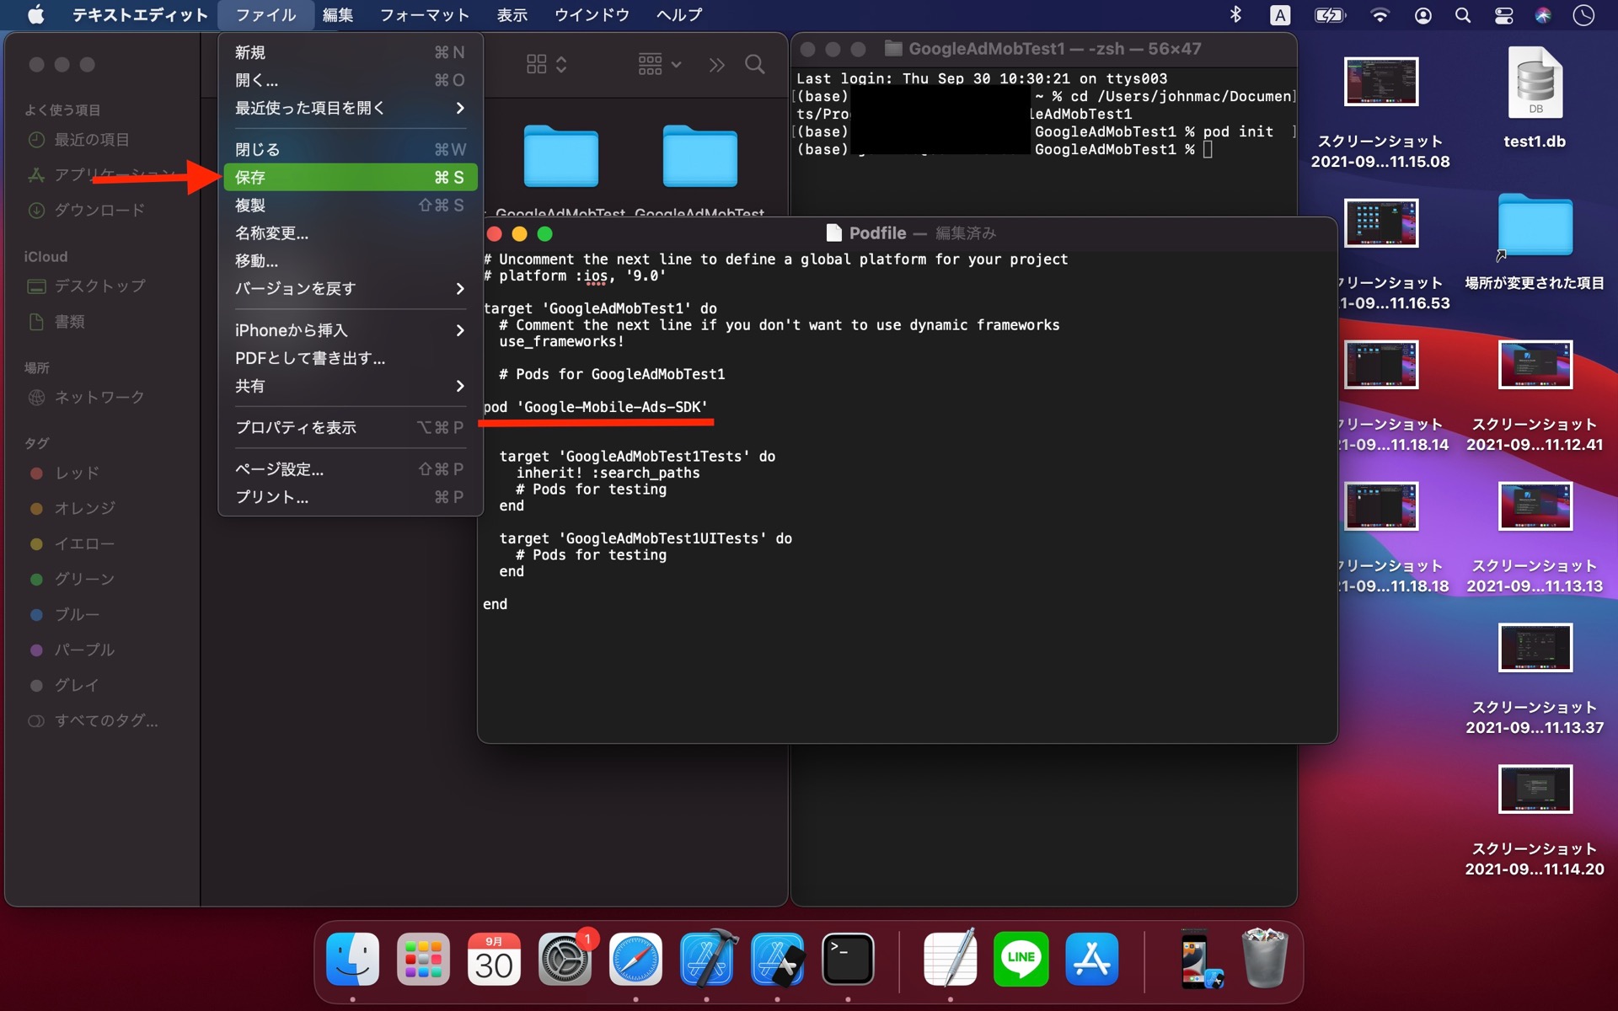Image resolution: width=1618 pixels, height=1011 pixels.
Task: Open screenshot thumbnail 2021-09...11.14.20
Action: tap(1535, 789)
